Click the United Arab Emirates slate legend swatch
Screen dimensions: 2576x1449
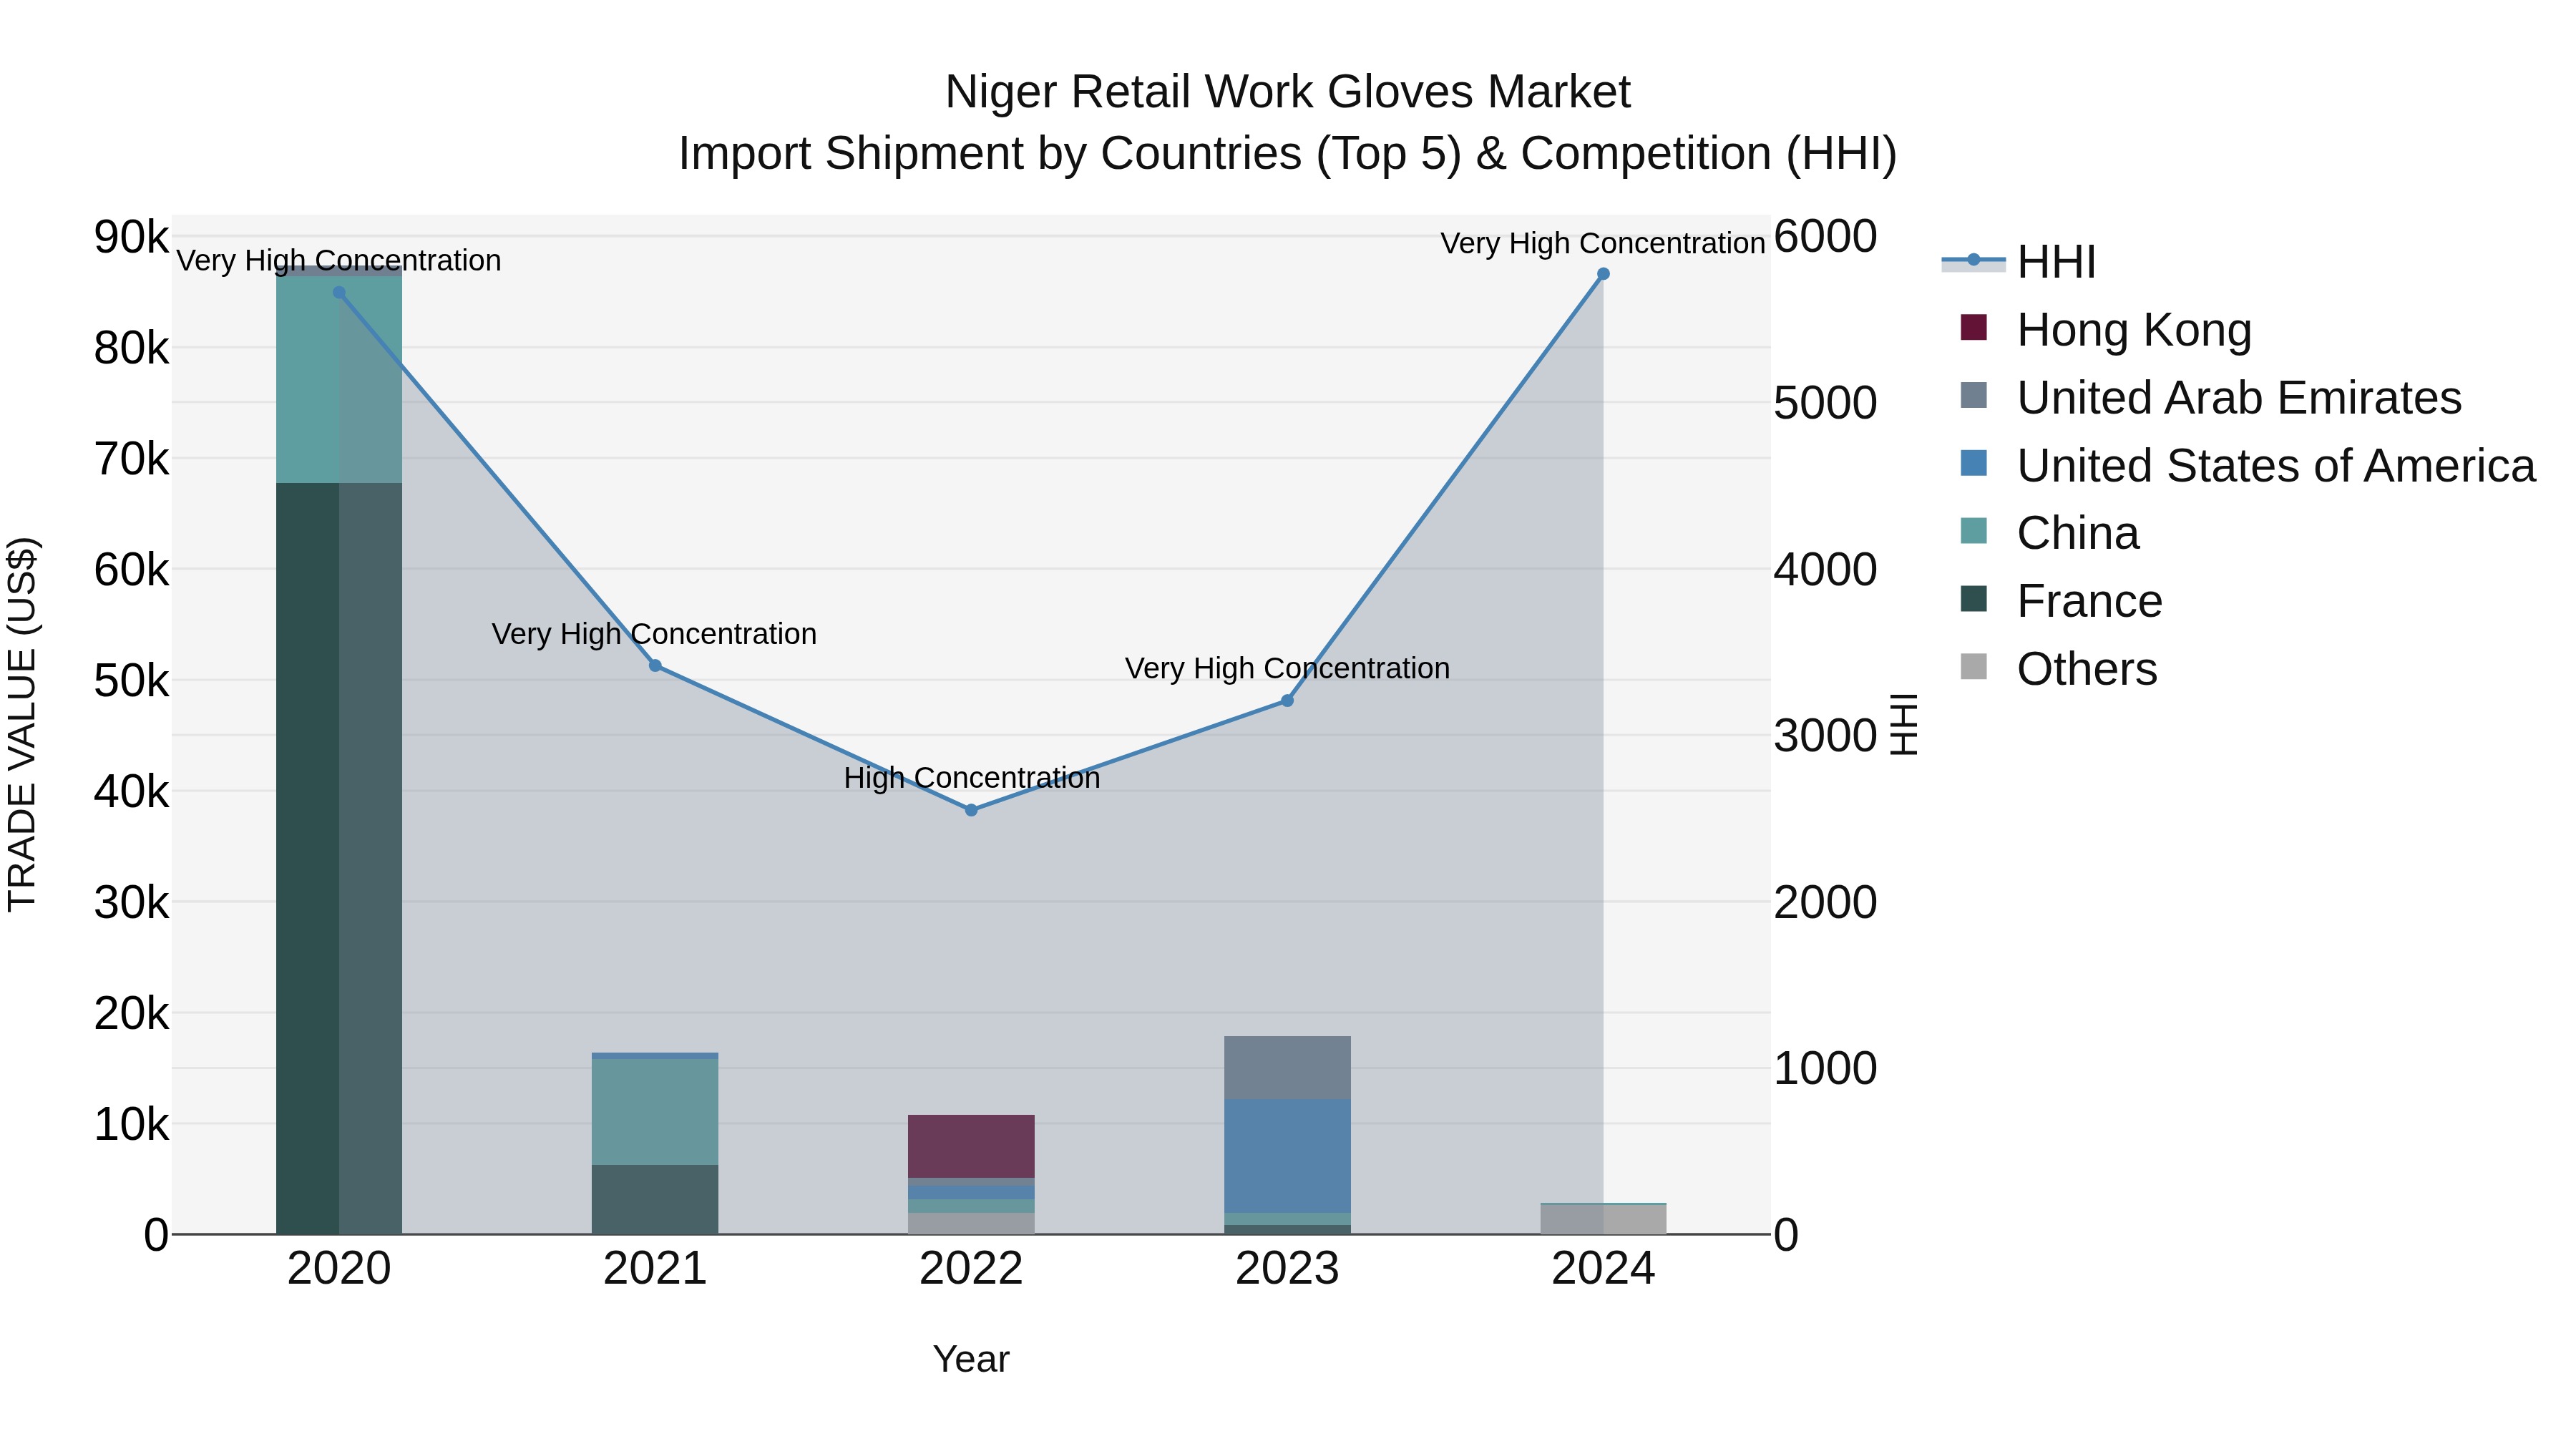[1974, 395]
